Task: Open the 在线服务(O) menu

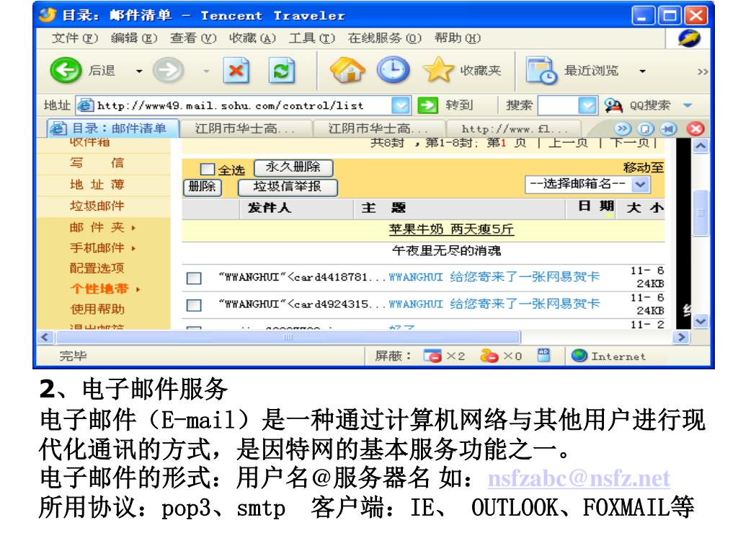Action: (x=385, y=38)
